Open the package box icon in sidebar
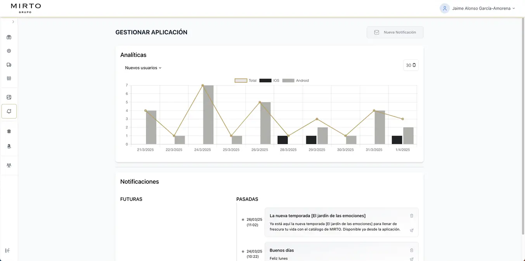The height and width of the screenshot is (261, 525). 9,38
